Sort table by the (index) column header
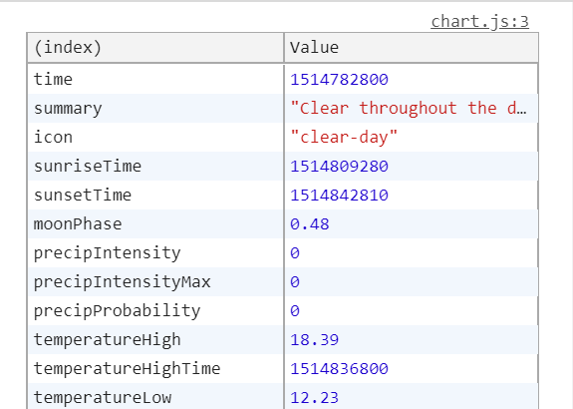Viewport: 573px width, 409px height. 155,48
